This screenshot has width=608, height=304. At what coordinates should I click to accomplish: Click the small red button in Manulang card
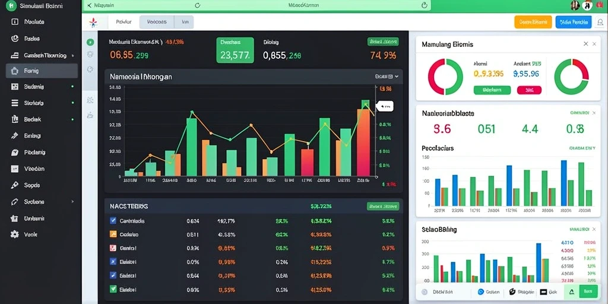pyautogui.click(x=529, y=90)
